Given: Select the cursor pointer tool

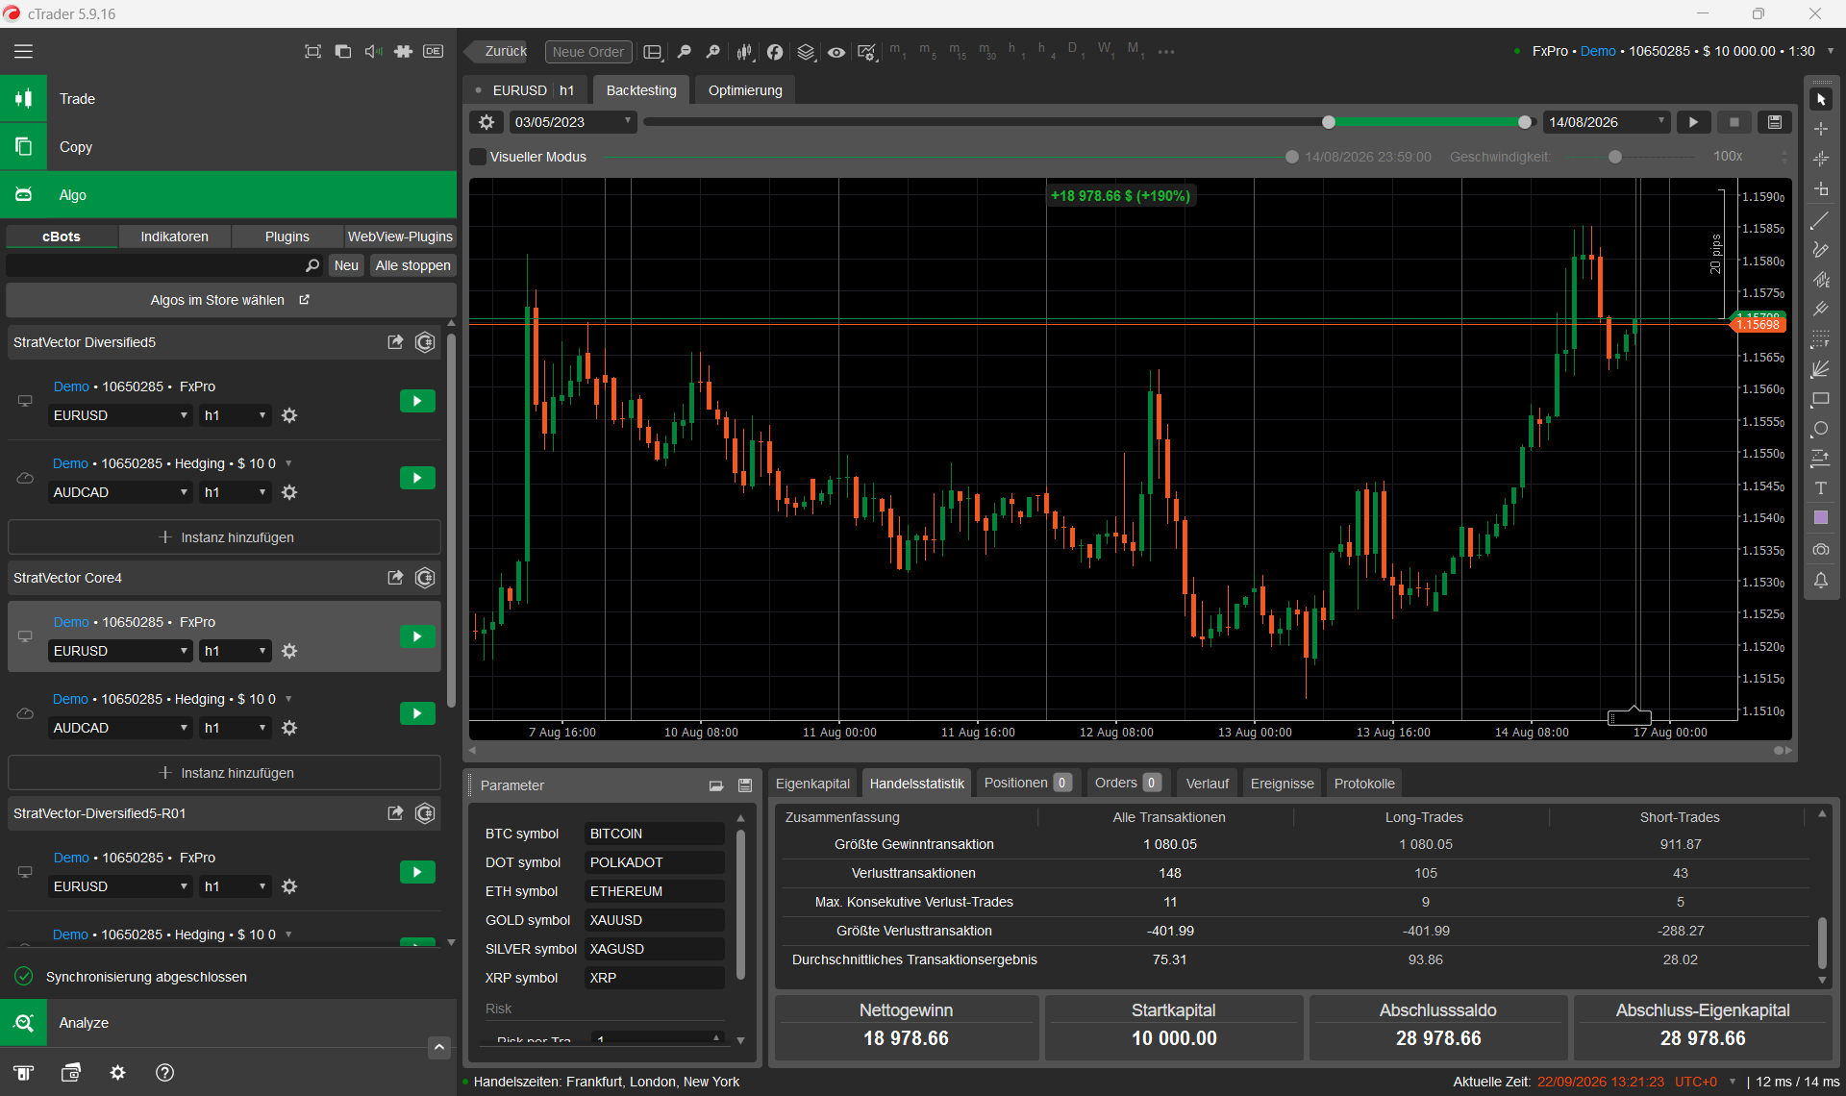Looking at the screenshot, I should (x=1821, y=99).
